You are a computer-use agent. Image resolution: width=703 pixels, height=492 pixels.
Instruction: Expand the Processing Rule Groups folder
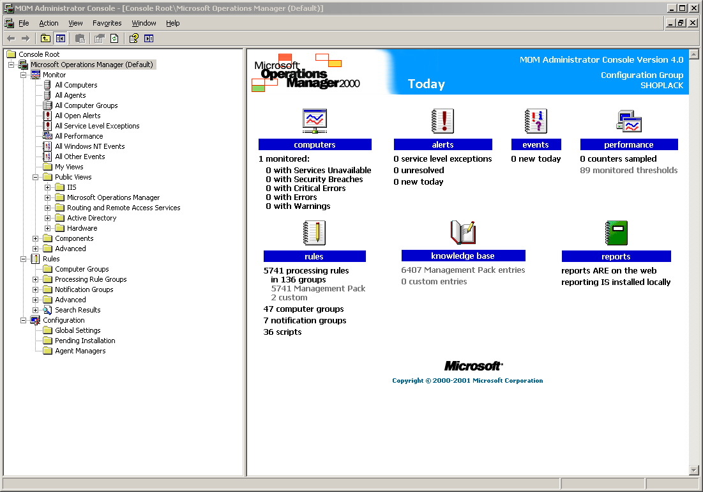35,279
